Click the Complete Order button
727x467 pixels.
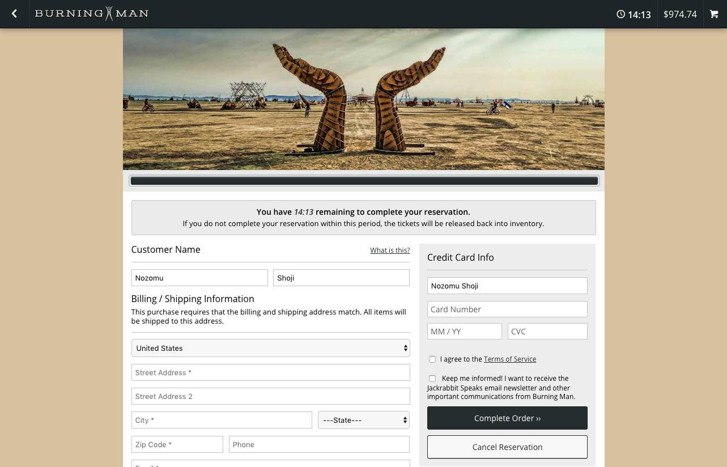(x=507, y=418)
